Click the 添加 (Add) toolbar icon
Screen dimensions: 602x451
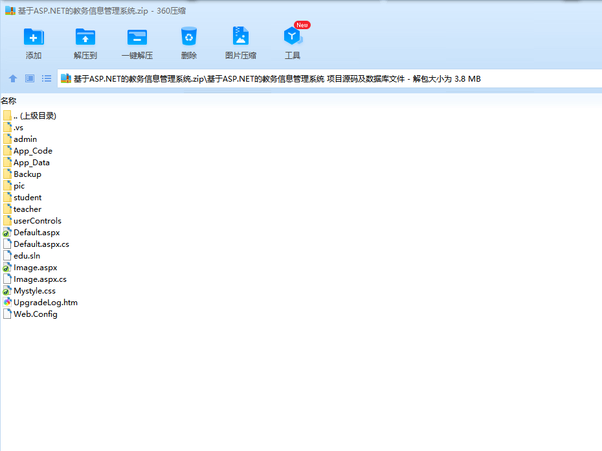(34, 37)
